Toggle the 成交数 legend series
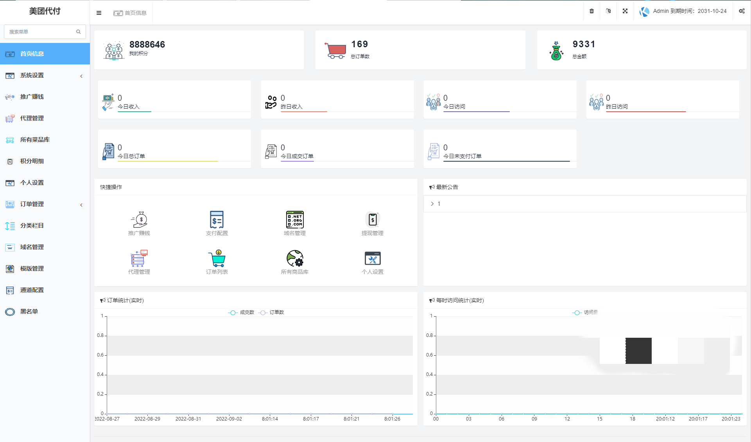The height and width of the screenshot is (442, 751). 241,312
